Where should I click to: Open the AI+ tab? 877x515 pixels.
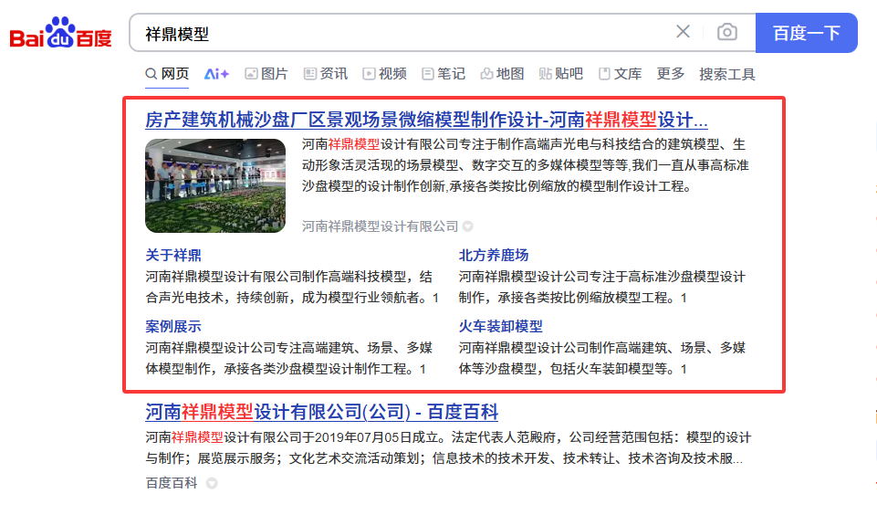pos(216,74)
